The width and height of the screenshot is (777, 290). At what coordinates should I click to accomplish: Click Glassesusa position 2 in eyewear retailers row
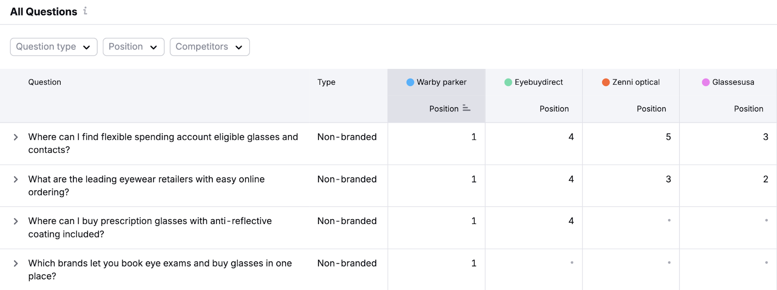[766, 179]
